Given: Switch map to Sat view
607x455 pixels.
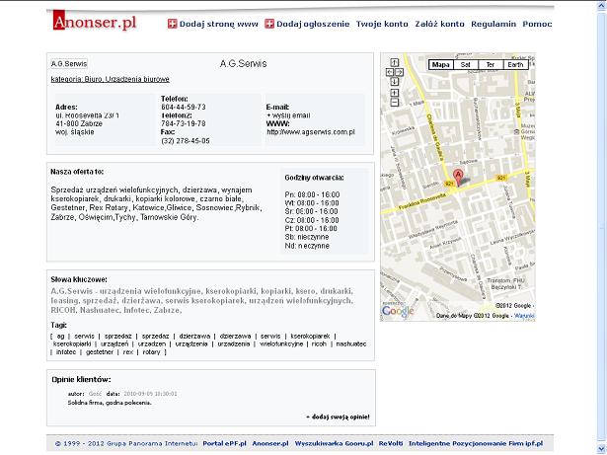Looking at the screenshot, I should click(466, 65).
